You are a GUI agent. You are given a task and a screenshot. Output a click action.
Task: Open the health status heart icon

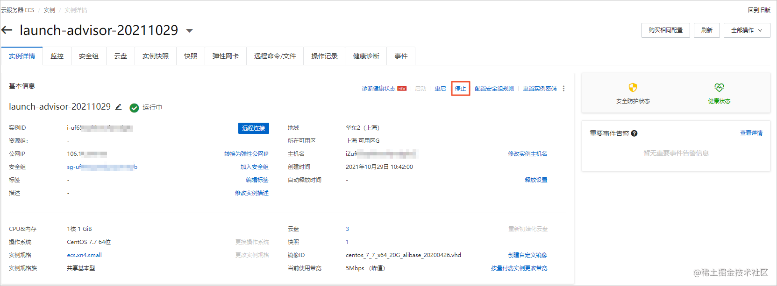pyautogui.click(x=719, y=88)
